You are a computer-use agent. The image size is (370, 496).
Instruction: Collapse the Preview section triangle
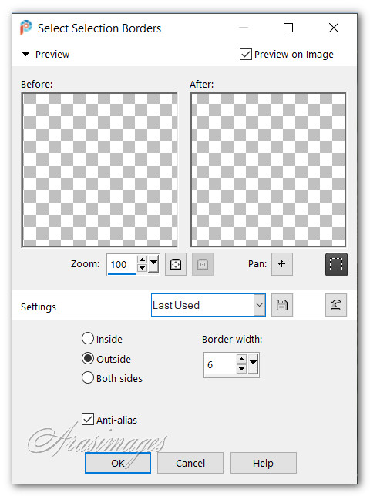(25, 55)
